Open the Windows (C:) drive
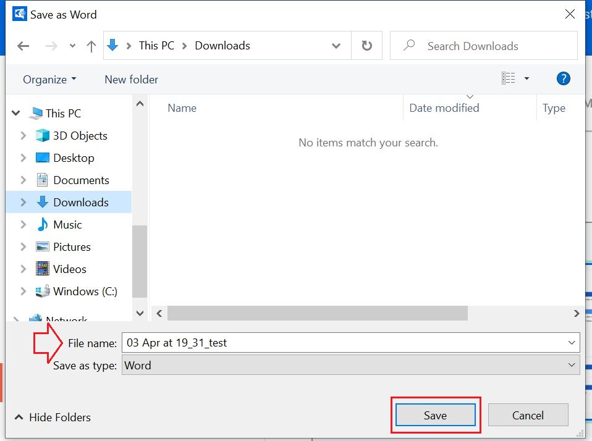592x441 pixels. pyautogui.click(x=85, y=292)
